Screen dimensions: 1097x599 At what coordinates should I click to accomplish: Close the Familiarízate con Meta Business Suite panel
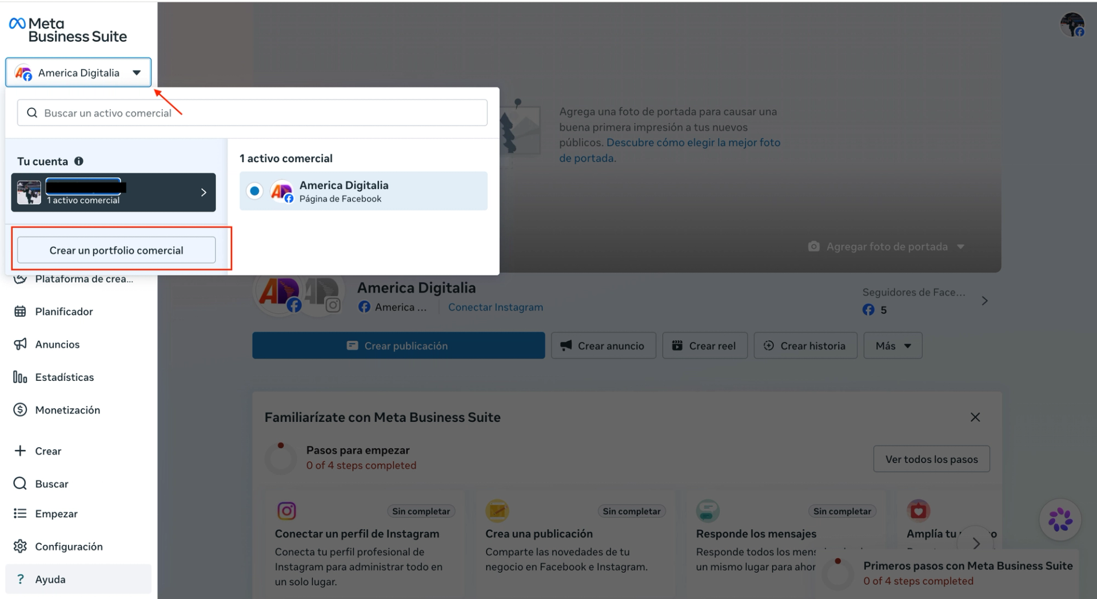(x=975, y=417)
